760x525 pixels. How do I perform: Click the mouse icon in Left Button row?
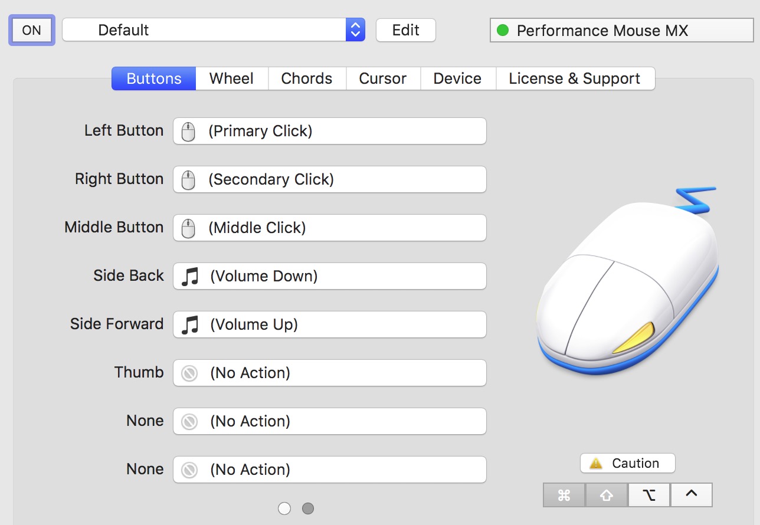coord(188,131)
